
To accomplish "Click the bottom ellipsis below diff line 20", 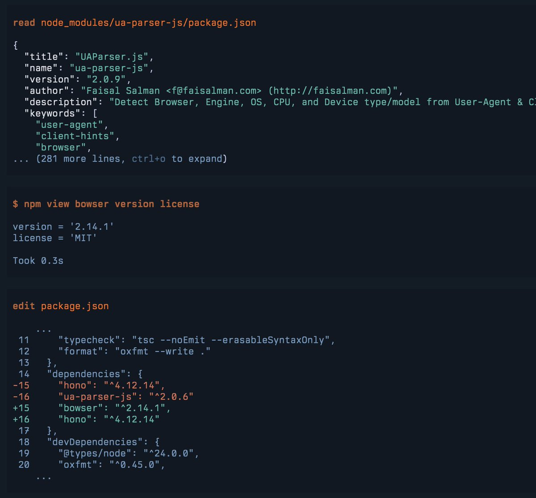I will point(43,477).
